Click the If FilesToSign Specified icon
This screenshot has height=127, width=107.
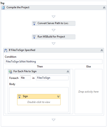click(x=5, y=50)
